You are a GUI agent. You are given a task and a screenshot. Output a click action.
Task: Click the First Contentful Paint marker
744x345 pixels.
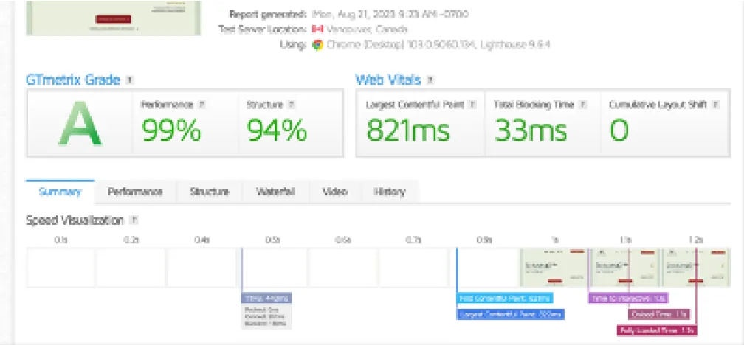point(505,298)
